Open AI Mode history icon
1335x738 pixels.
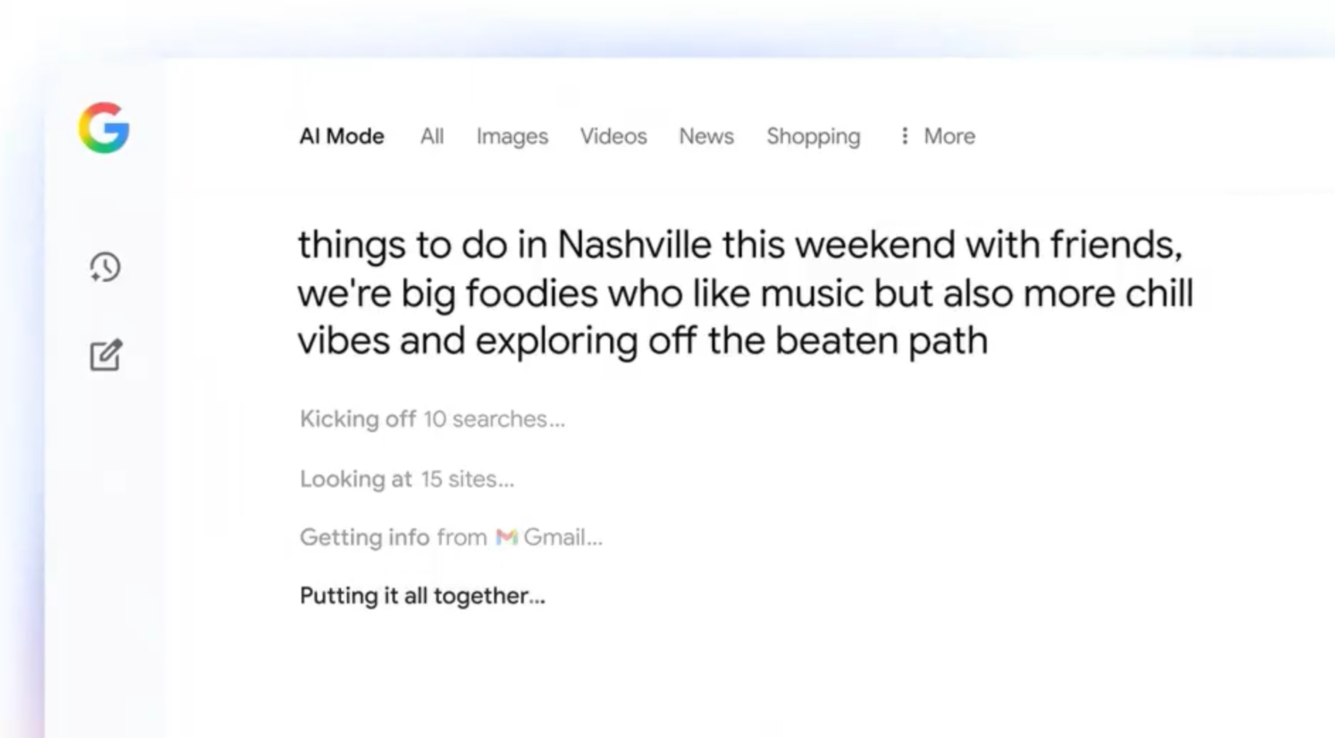coord(105,268)
